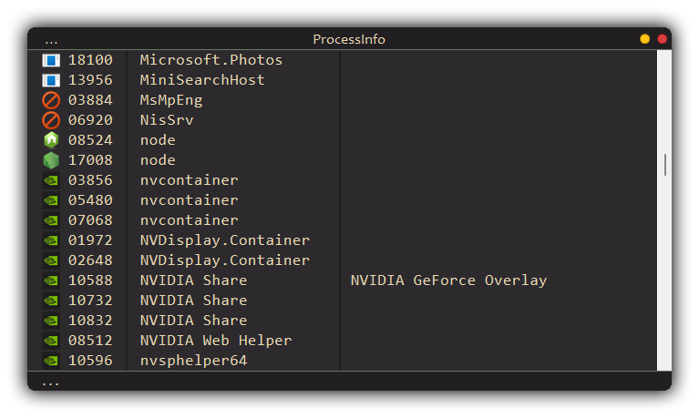699x418 pixels.
Task: Select the PID 10596 cell
Action: pyautogui.click(x=90, y=361)
